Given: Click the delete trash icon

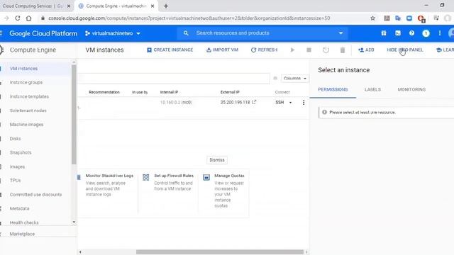Looking at the screenshot, I should pyautogui.click(x=343, y=50).
